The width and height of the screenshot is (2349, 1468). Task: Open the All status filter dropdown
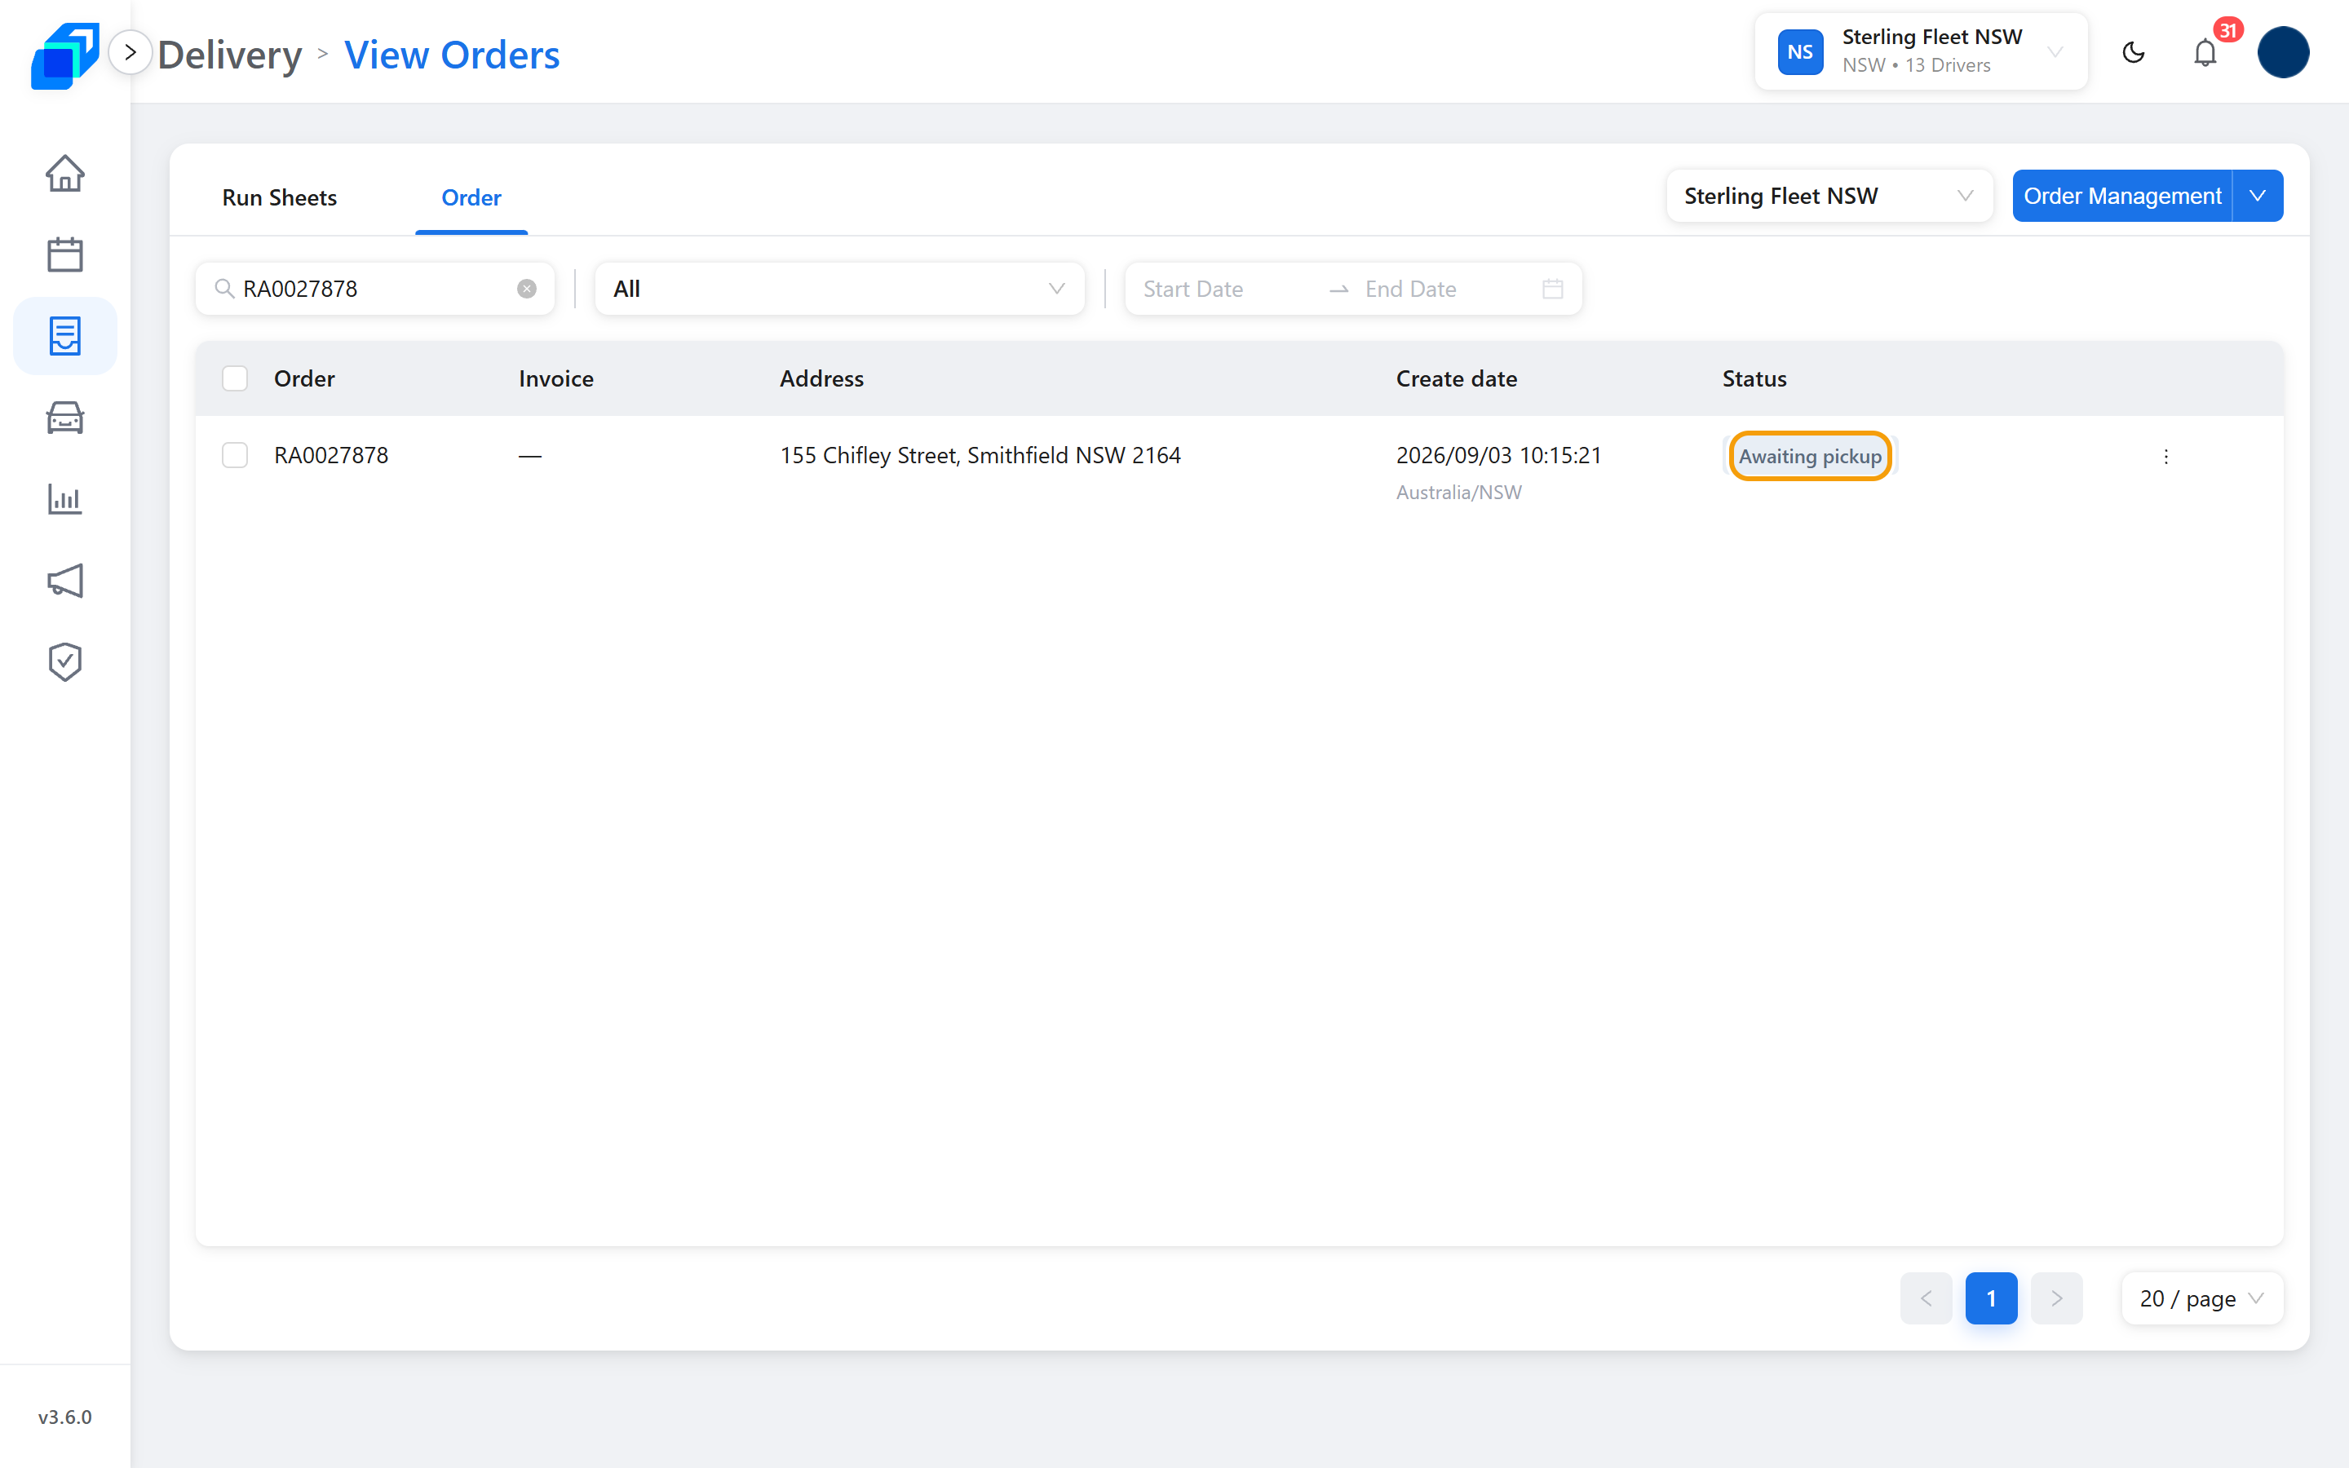tap(839, 289)
